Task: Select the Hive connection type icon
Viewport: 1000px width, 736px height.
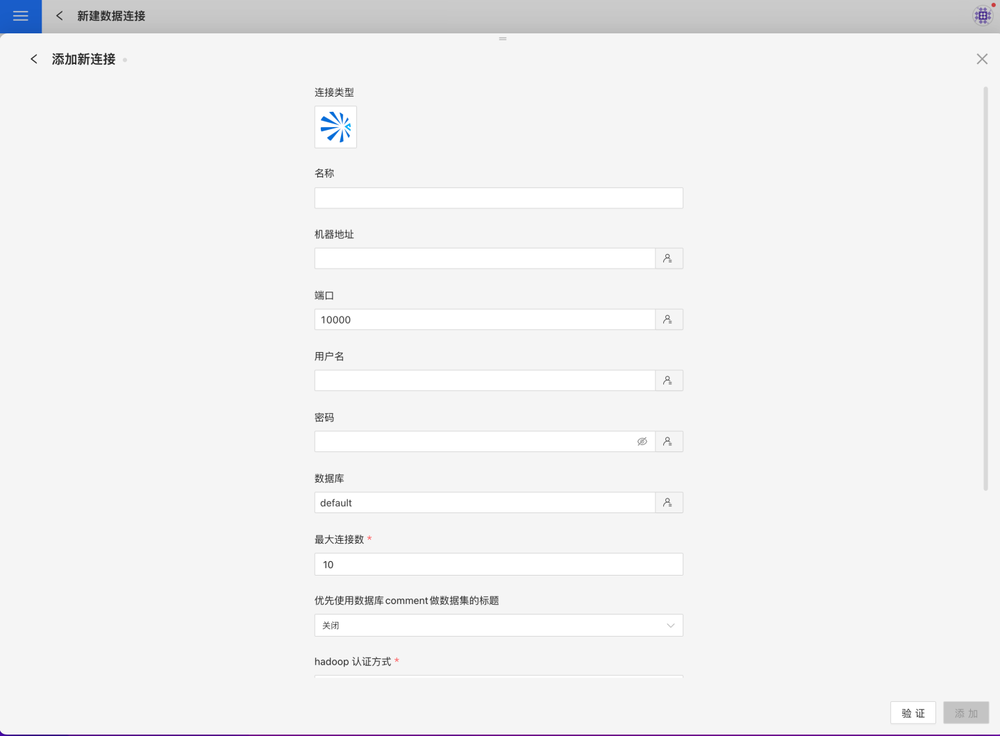Action: pos(335,127)
